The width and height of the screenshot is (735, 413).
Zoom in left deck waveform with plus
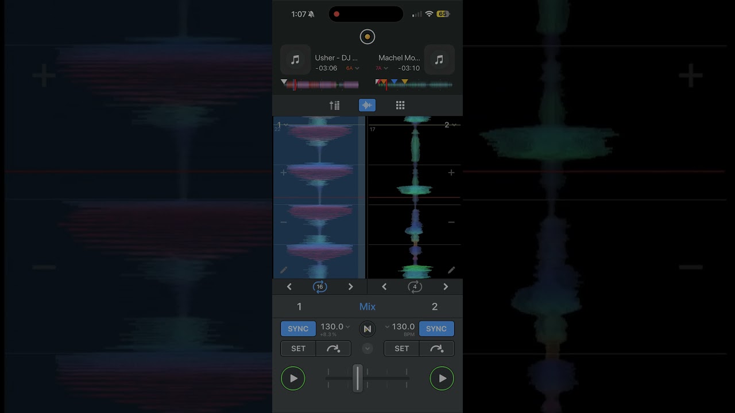(x=283, y=172)
